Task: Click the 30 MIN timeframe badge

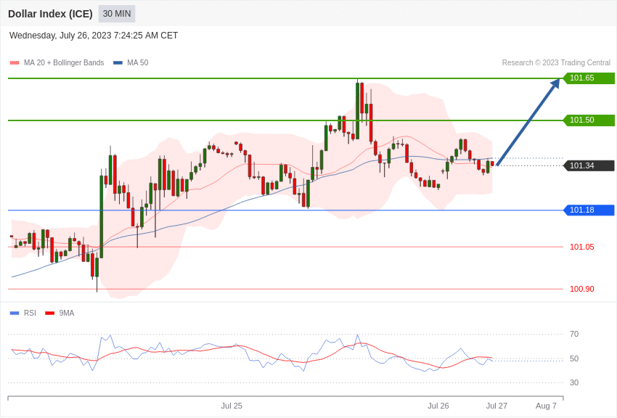Action: point(117,14)
